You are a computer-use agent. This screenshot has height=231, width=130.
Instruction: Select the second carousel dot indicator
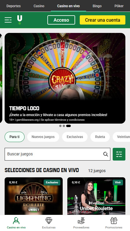pos(64,126)
